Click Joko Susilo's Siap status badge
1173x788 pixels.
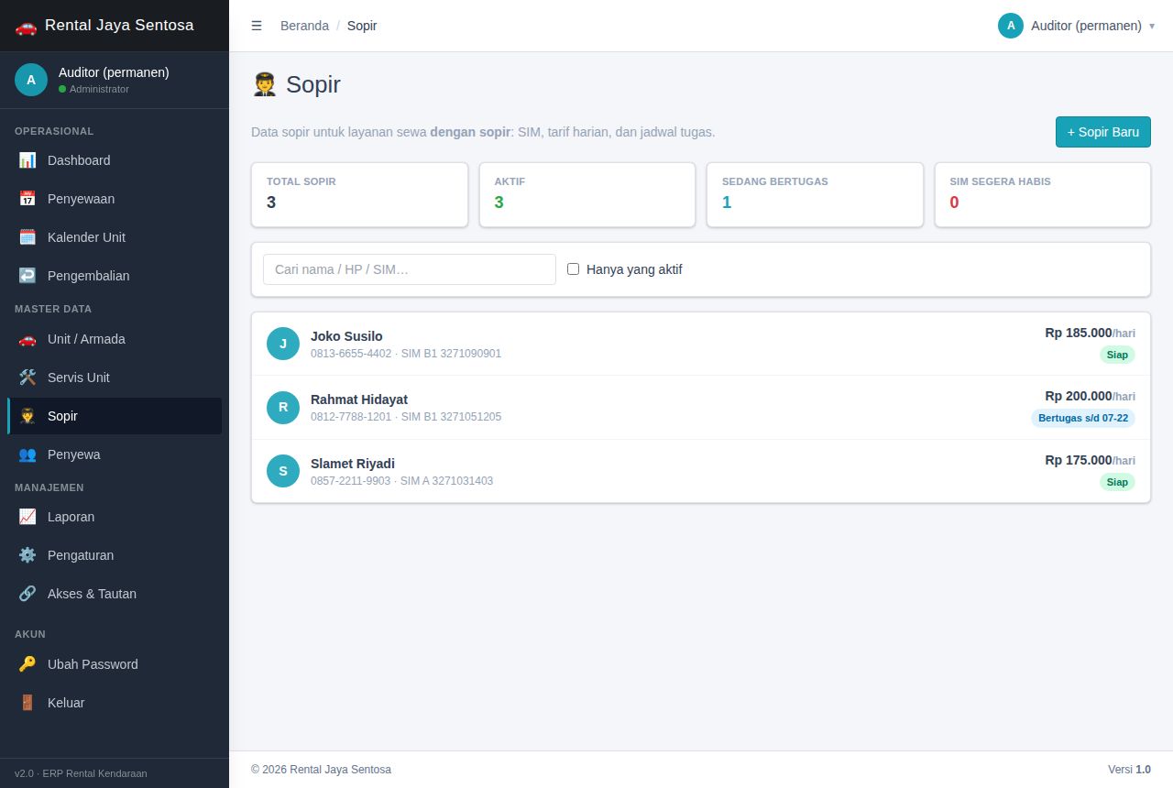[1117, 355]
